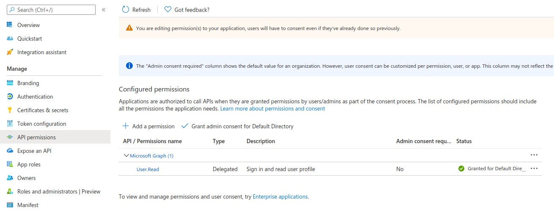Collapse the sidebar with double-chevron icon
This screenshot has width=554, height=213.
(104, 9)
